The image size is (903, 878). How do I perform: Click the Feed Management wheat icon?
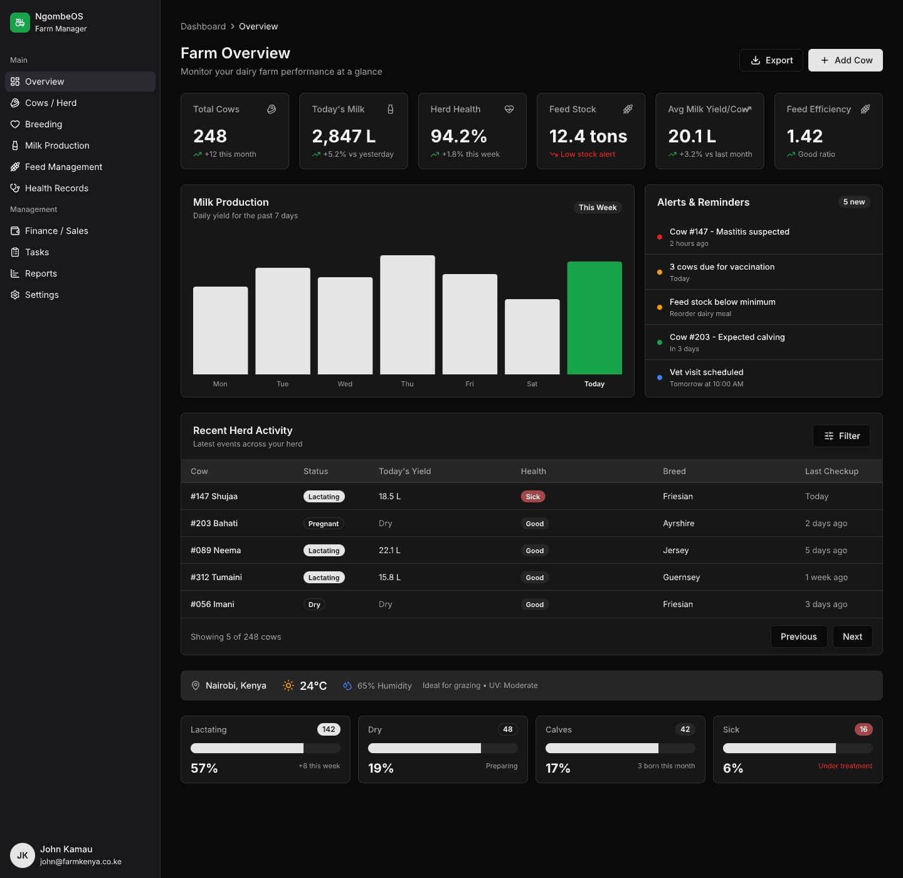[x=15, y=167]
